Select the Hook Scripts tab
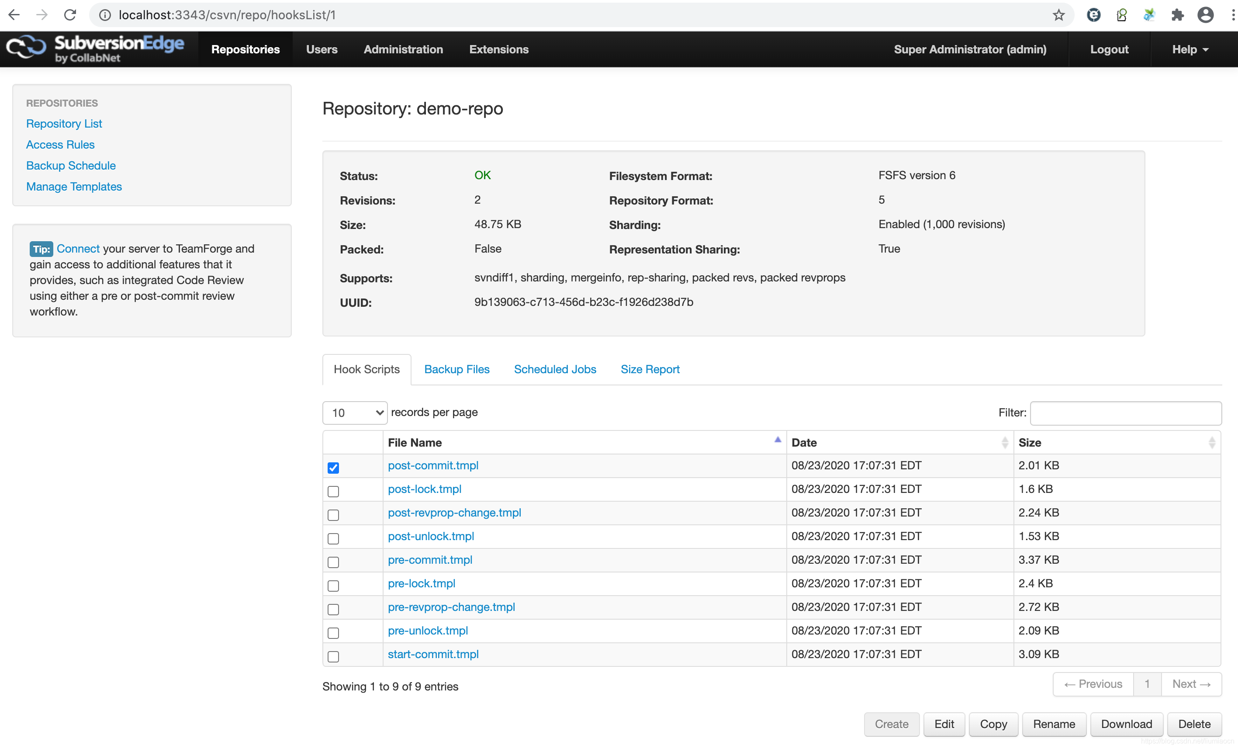Screen dimensions: 1238x749 pyautogui.click(x=367, y=369)
